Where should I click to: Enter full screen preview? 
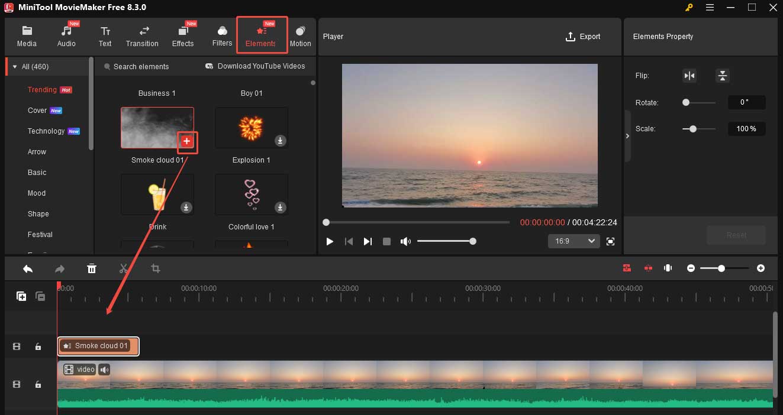coord(611,241)
